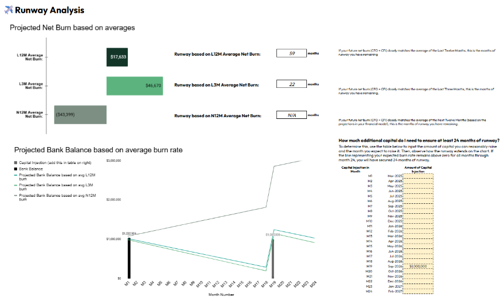Click the N12M runway value box showing N/A
Viewport: 500px width, 297px height.
click(x=292, y=115)
